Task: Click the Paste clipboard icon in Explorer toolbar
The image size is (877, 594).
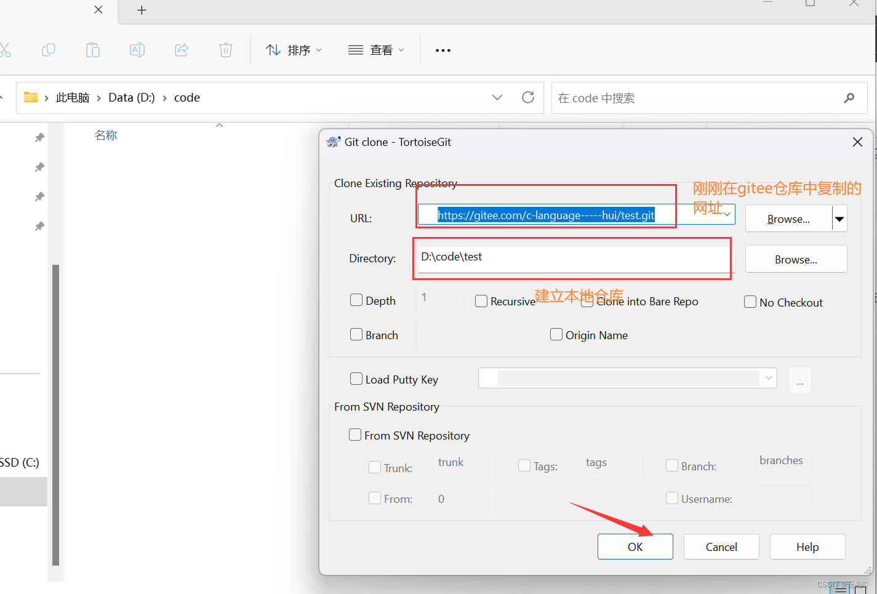Action: tap(93, 50)
